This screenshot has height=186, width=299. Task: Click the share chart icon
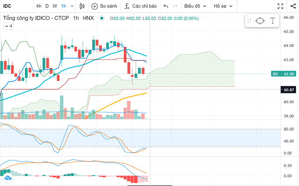(293, 6)
